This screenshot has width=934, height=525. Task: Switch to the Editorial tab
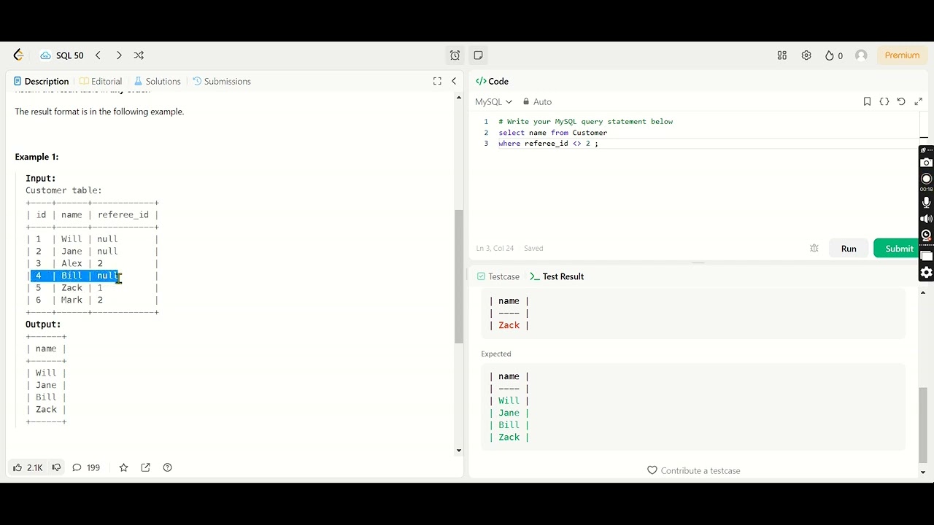[x=101, y=81]
